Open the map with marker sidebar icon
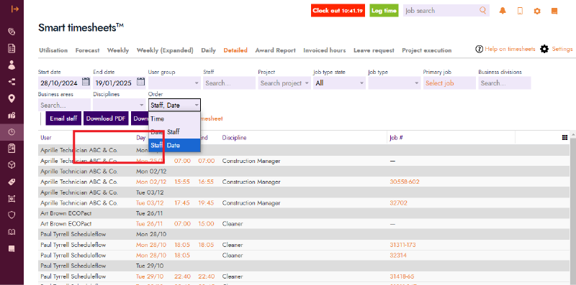This screenshot has height=285, width=576. point(12,116)
